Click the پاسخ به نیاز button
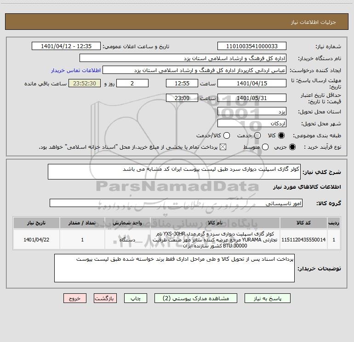The height and width of the screenshot is (342, 354). coord(268,298)
